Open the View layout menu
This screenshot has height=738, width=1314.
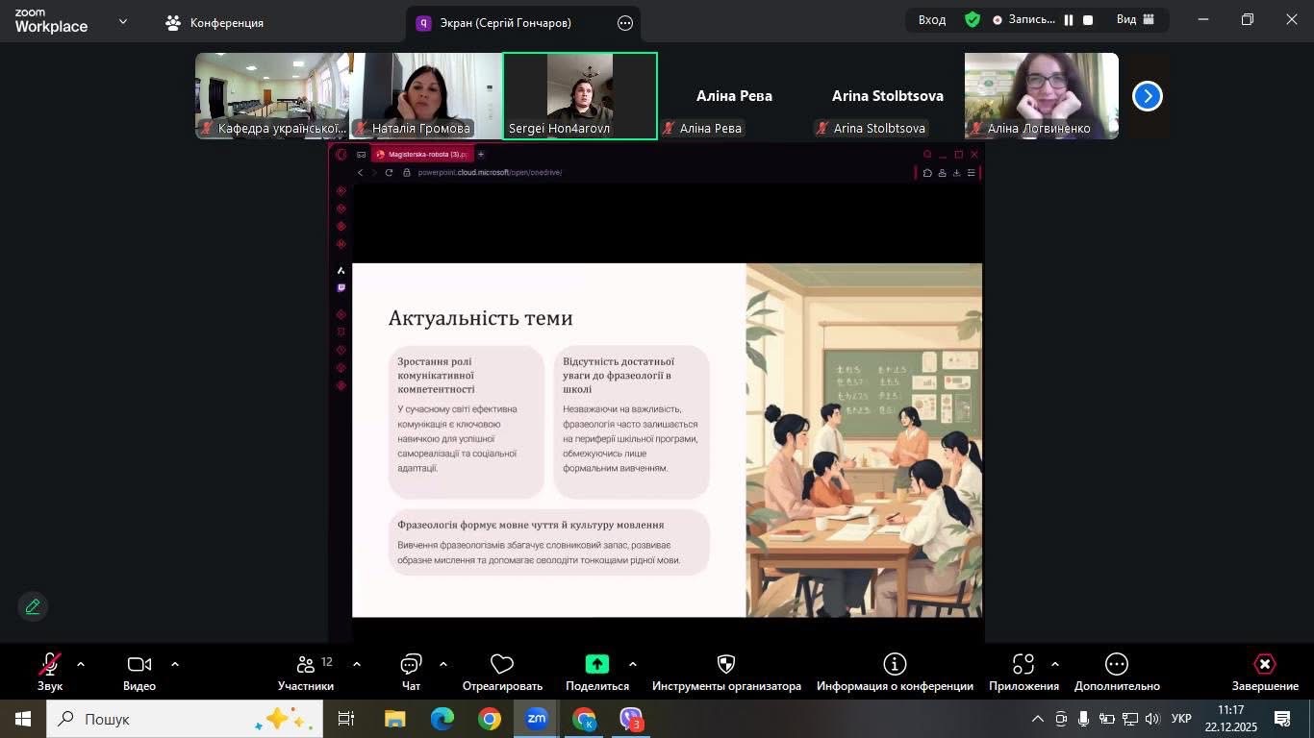pyautogui.click(x=1135, y=20)
